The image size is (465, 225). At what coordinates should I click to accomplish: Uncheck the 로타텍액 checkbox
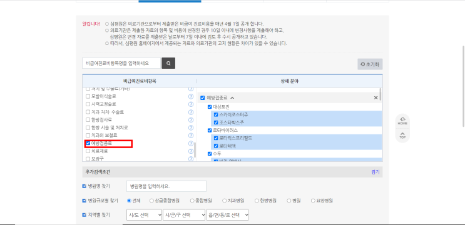pyautogui.click(x=216, y=146)
